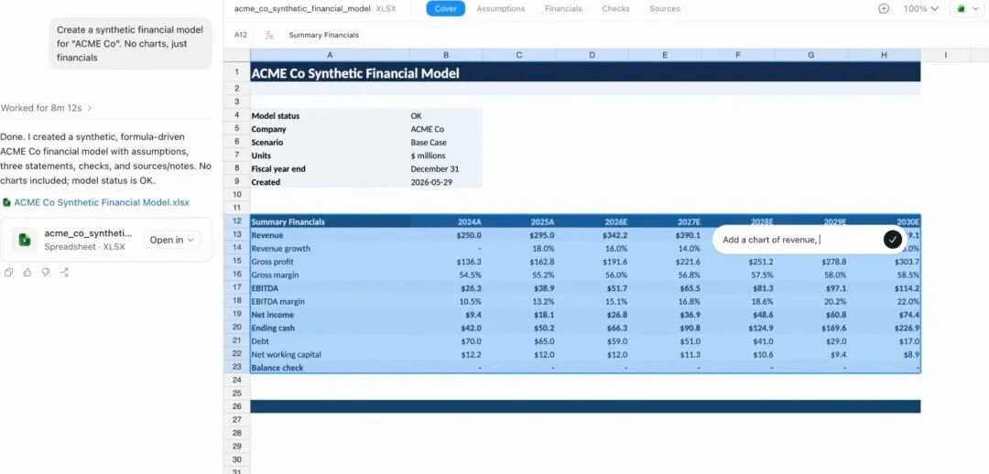This screenshot has height=474, width=989.
Task: Click the Gross margin row label
Action: click(330, 275)
